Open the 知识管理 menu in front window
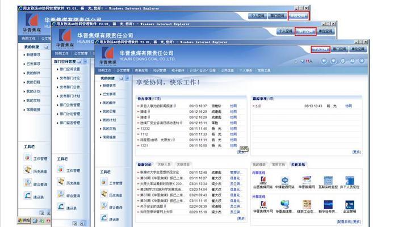This screenshot has height=227, width=419. pyautogui.click(x=161, y=70)
